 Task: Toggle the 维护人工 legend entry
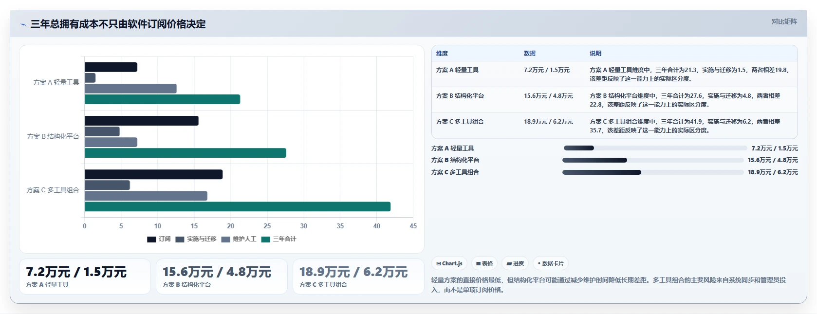tap(239, 239)
